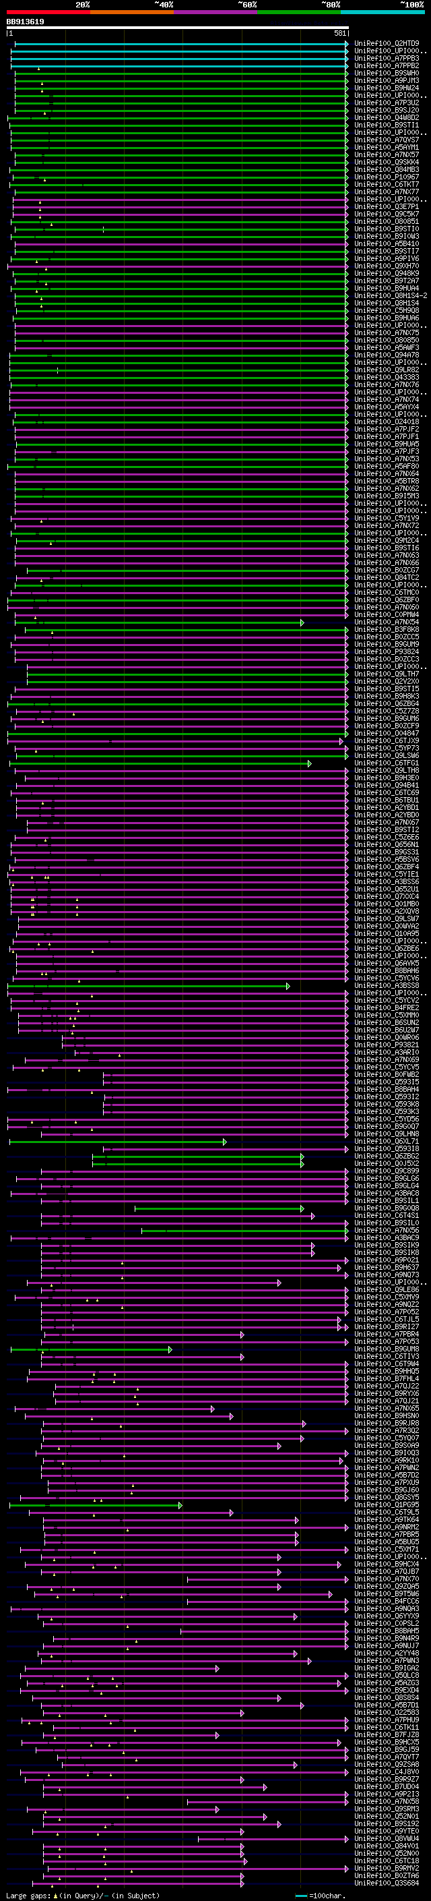
Task: Click the UniRef100_B3F8K8 label
Action: (387, 631)
